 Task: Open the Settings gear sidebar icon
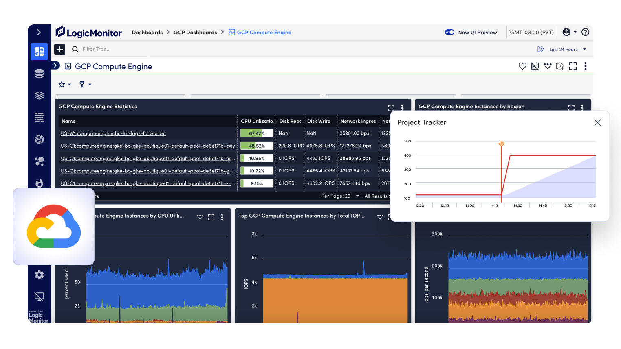click(x=39, y=275)
